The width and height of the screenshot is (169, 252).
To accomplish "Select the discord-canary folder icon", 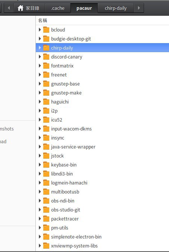I will pos(46,57).
